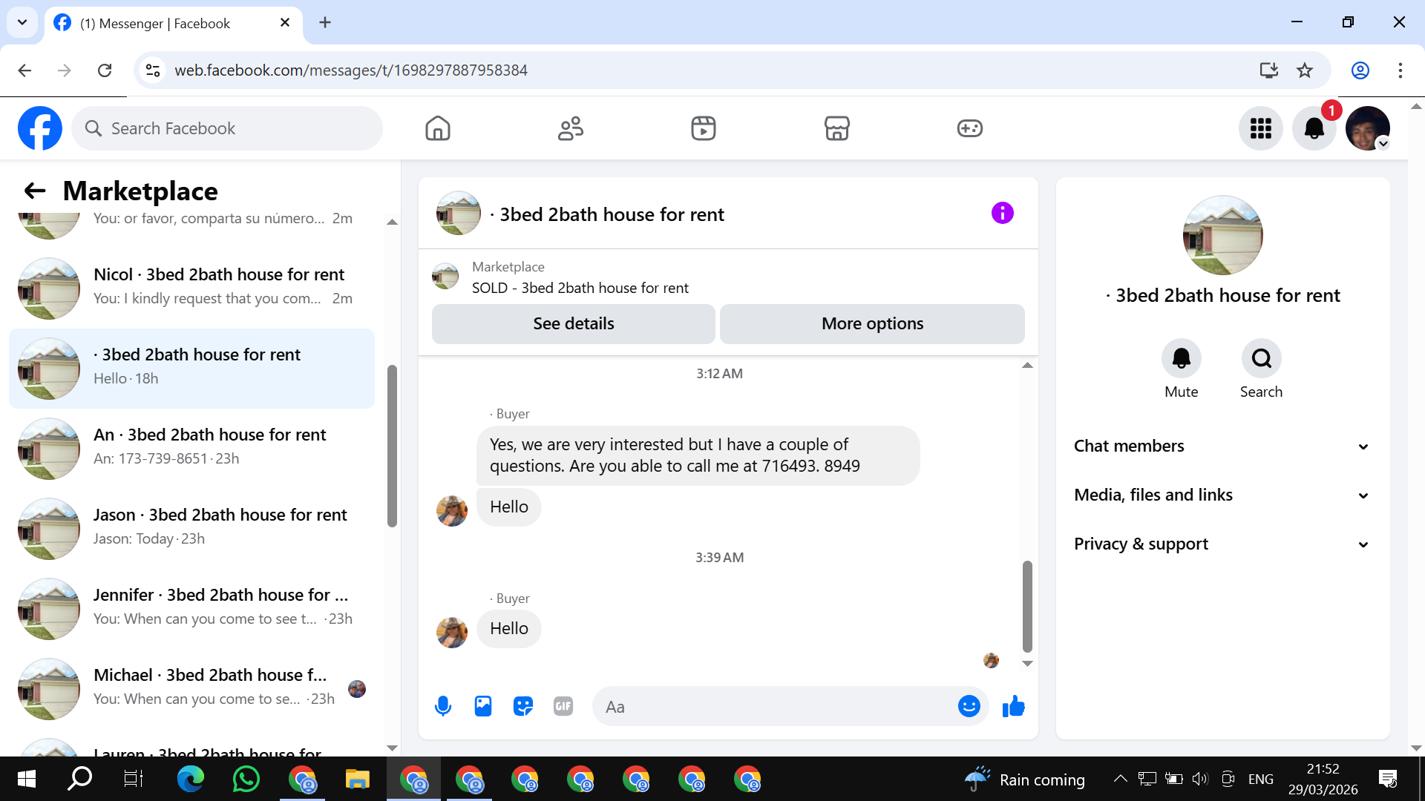
Task: Click buyer avatar beside last Hello
Action: click(x=451, y=633)
